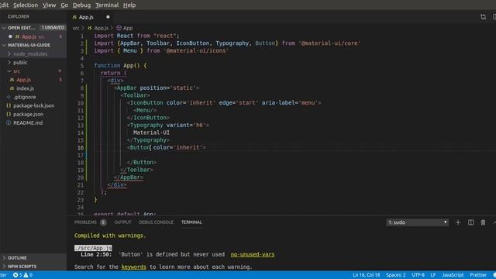
Task: Click the EXPLORER panel title
Action: click(x=19, y=16)
